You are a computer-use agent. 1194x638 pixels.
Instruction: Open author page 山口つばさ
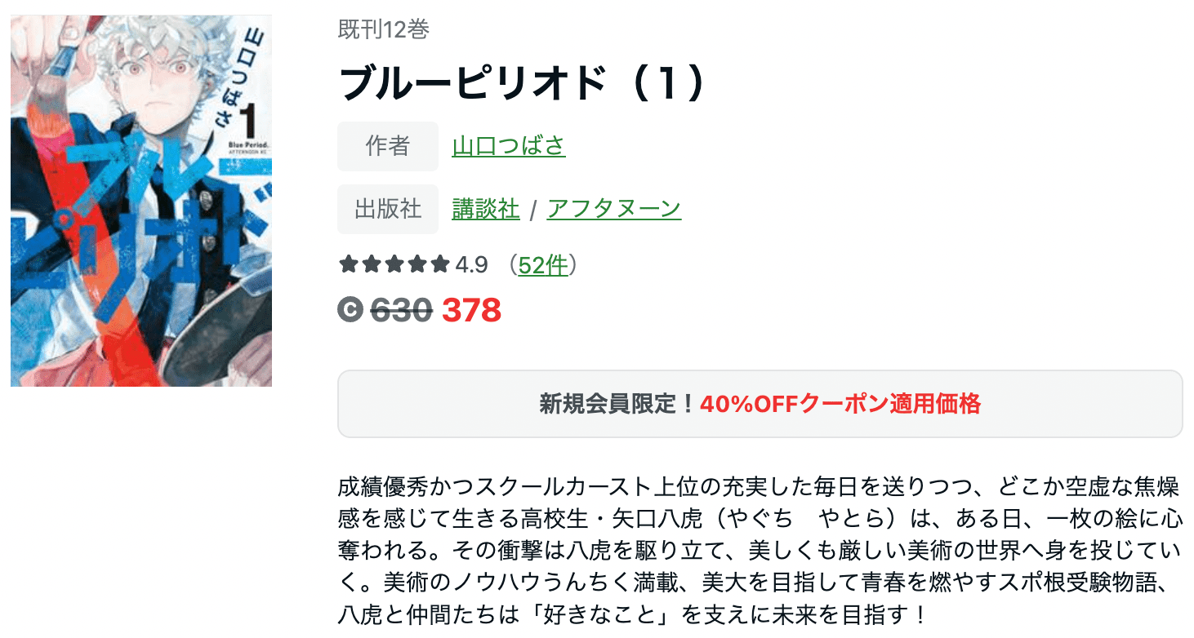tap(509, 146)
